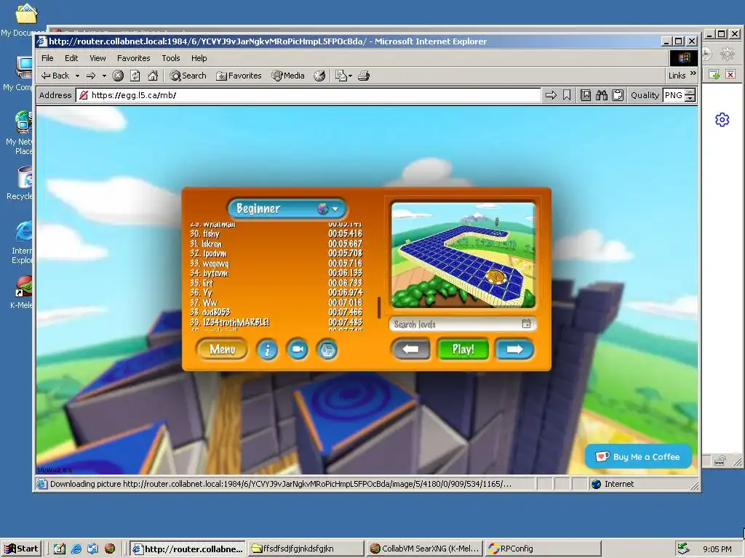This screenshot has width=745, height=558.
Task: Open the replay camera button
Action: (x=298, y=349)
